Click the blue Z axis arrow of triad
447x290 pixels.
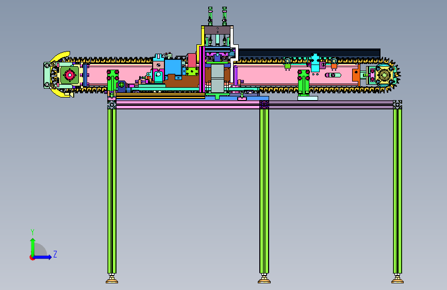43,257
